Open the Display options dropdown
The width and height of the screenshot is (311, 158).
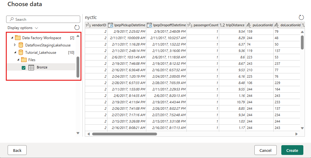23,28
